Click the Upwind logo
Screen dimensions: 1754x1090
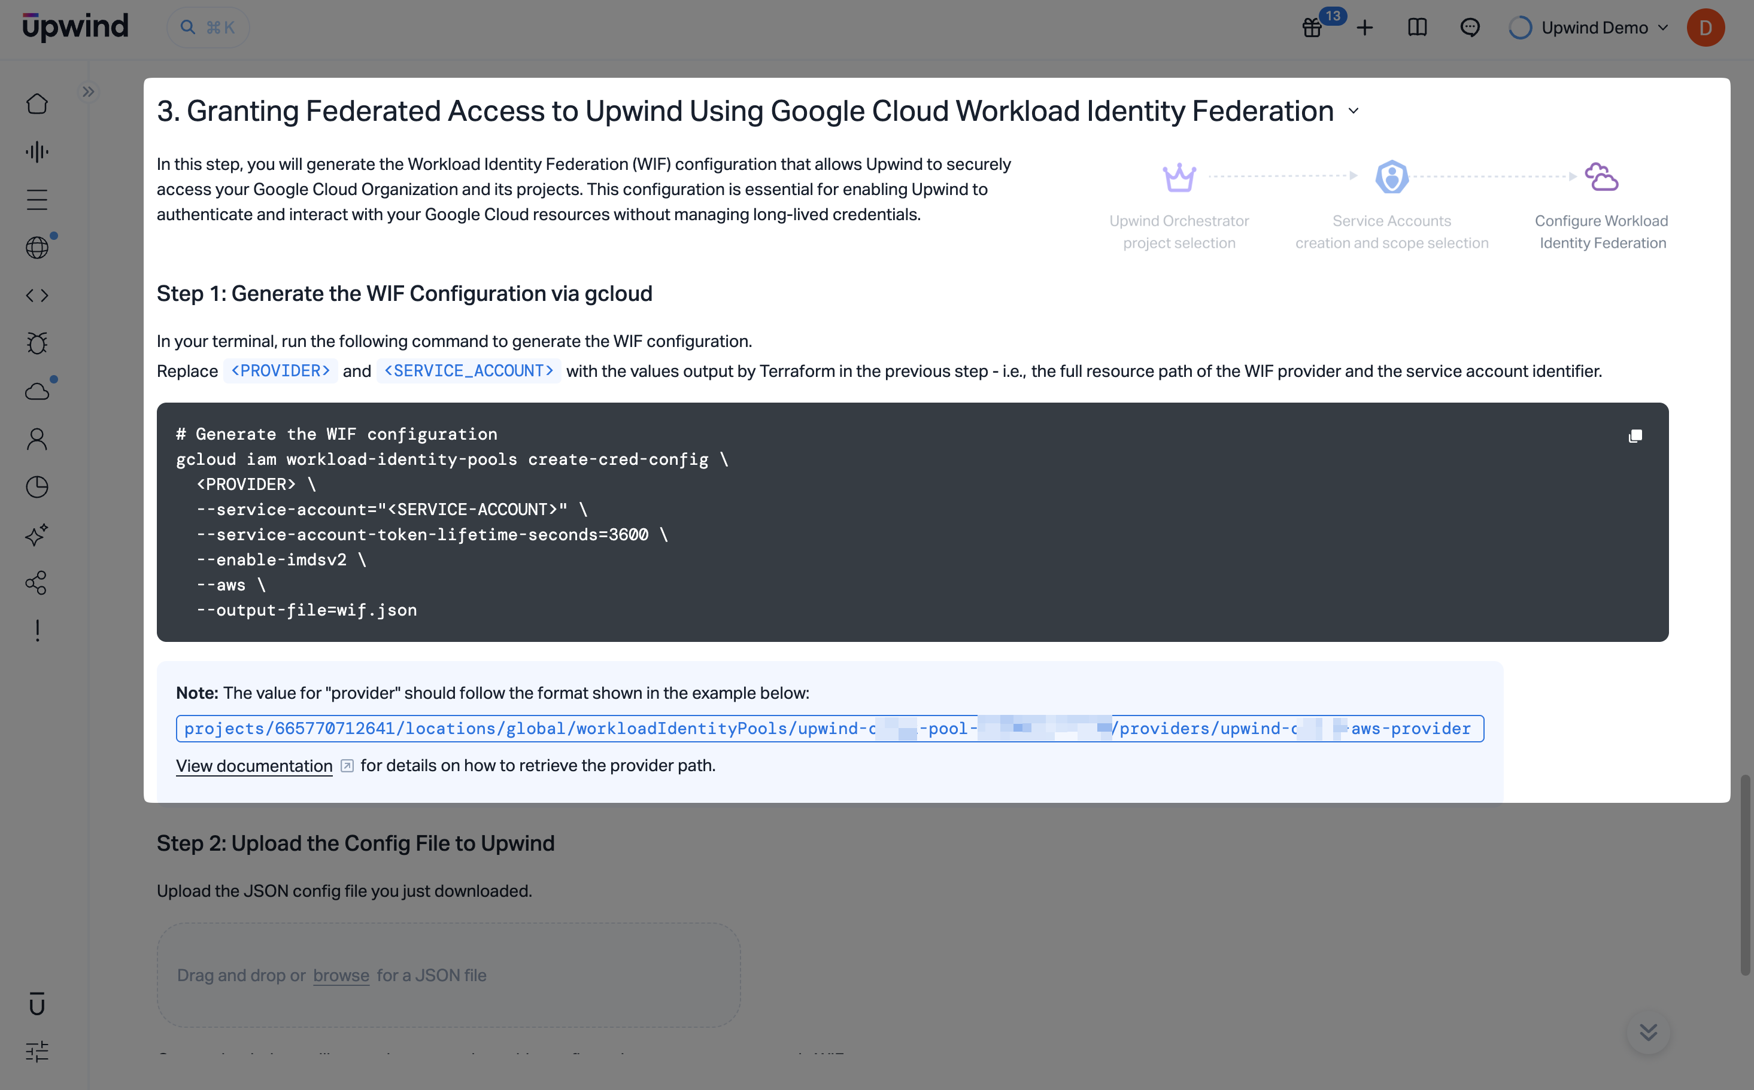click(x=75, y=27)
